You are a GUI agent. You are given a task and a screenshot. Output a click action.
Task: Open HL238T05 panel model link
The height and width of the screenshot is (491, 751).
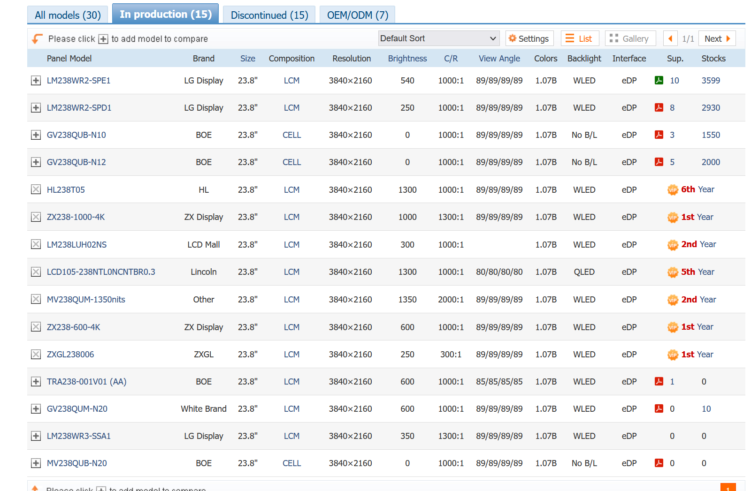(66, 190)
